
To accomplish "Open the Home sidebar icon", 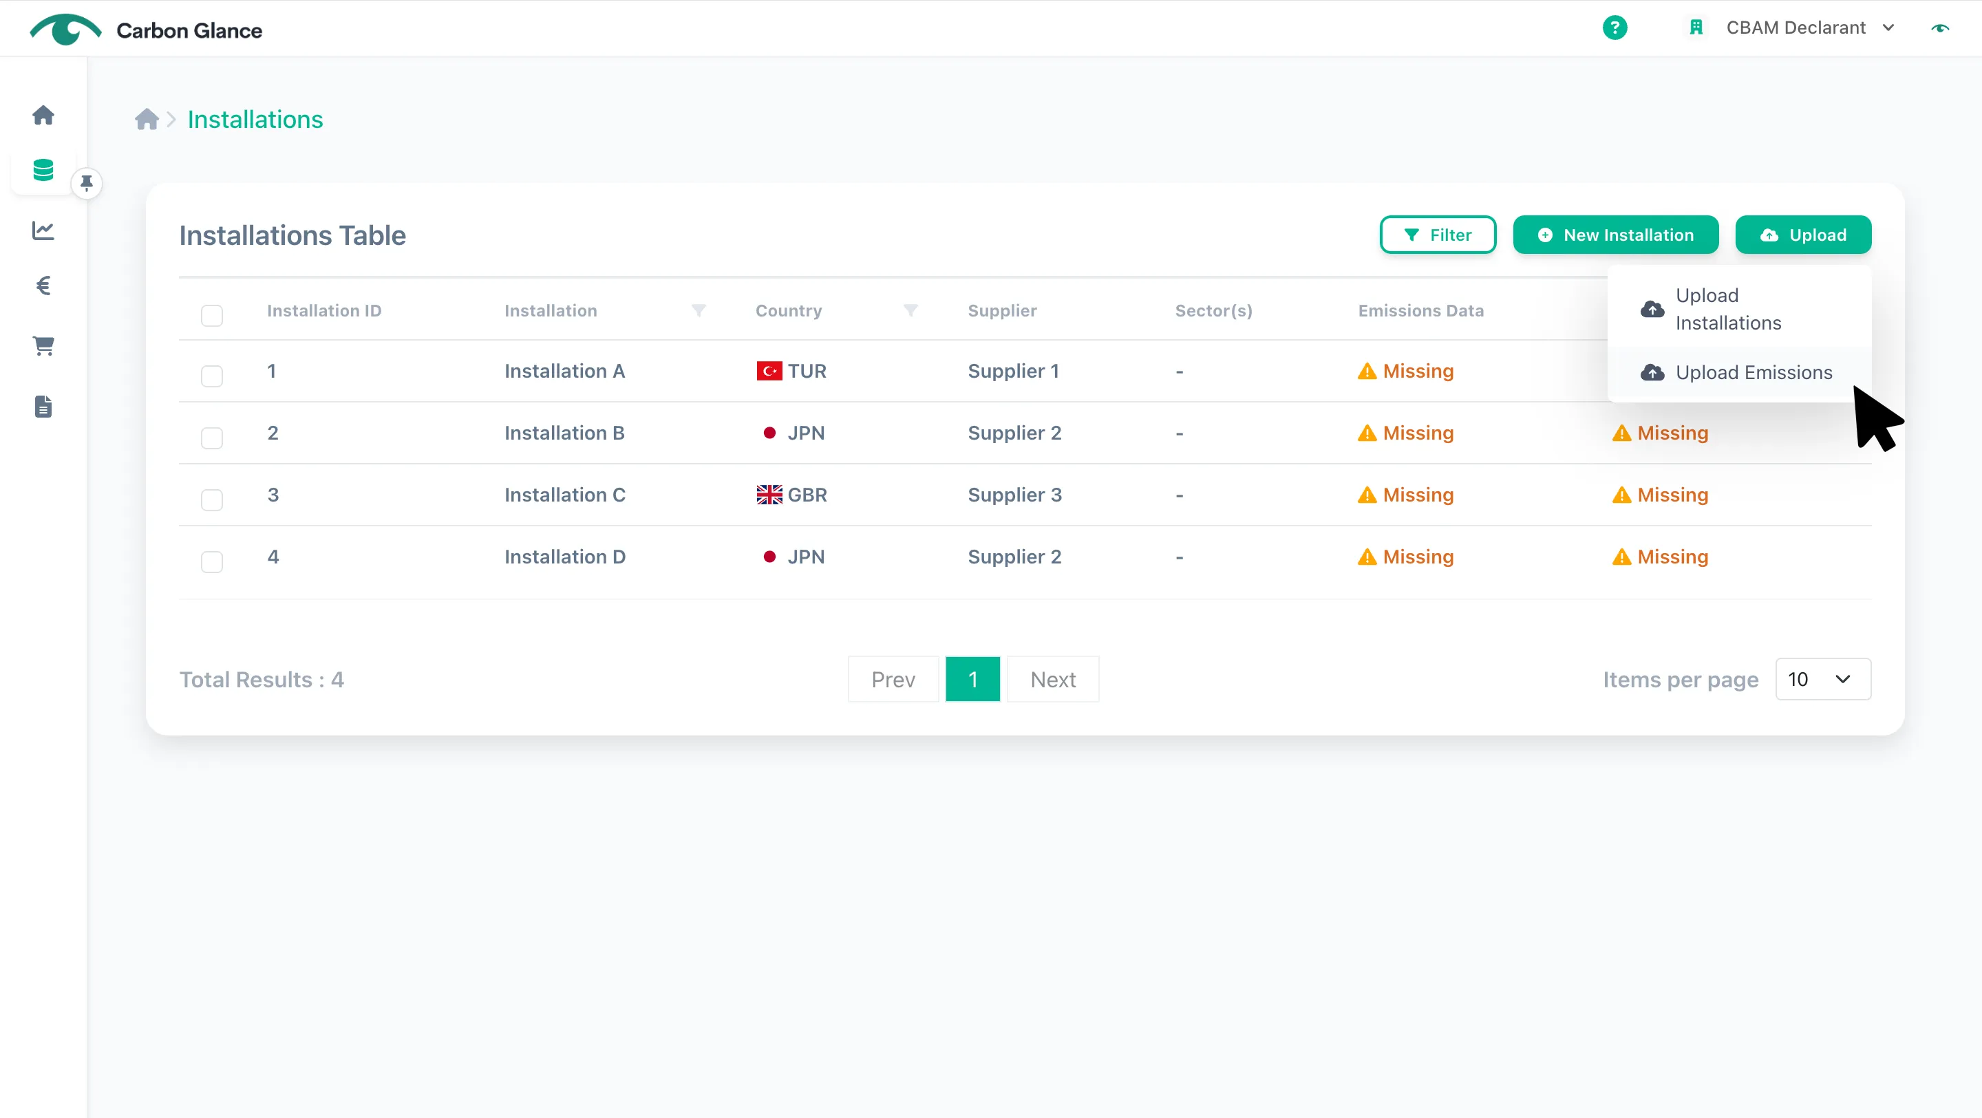I will point(43,116).
